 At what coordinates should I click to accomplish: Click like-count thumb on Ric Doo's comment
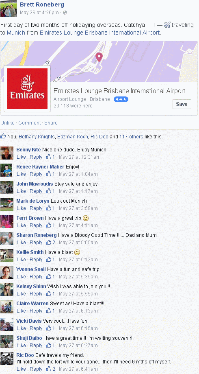pyautogui.click(x=49, y=369)
